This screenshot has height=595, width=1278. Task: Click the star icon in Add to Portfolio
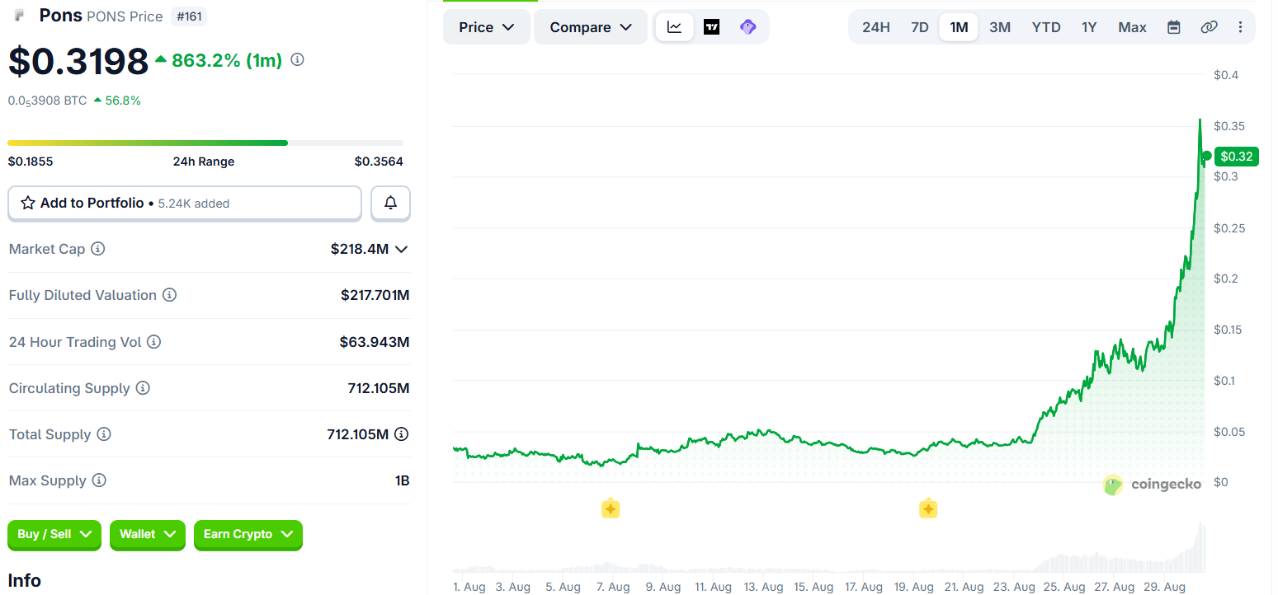coord(27,203)
